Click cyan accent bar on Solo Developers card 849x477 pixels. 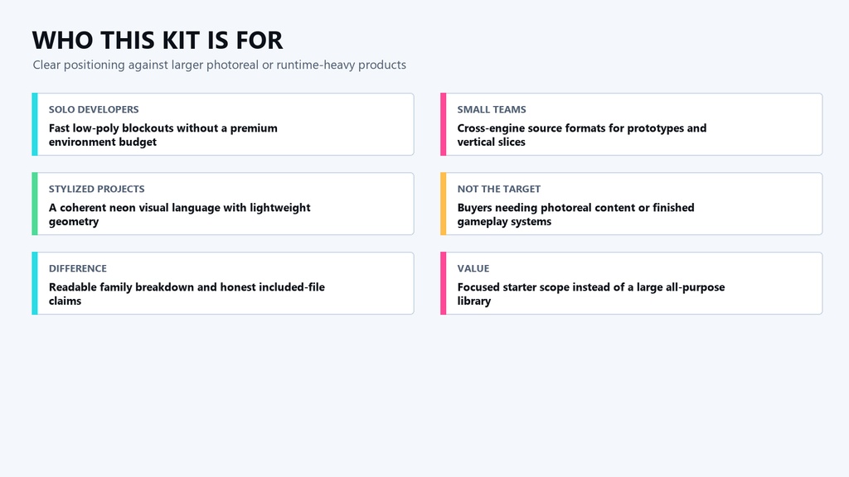pyautogui.click(x=35, y=124)
